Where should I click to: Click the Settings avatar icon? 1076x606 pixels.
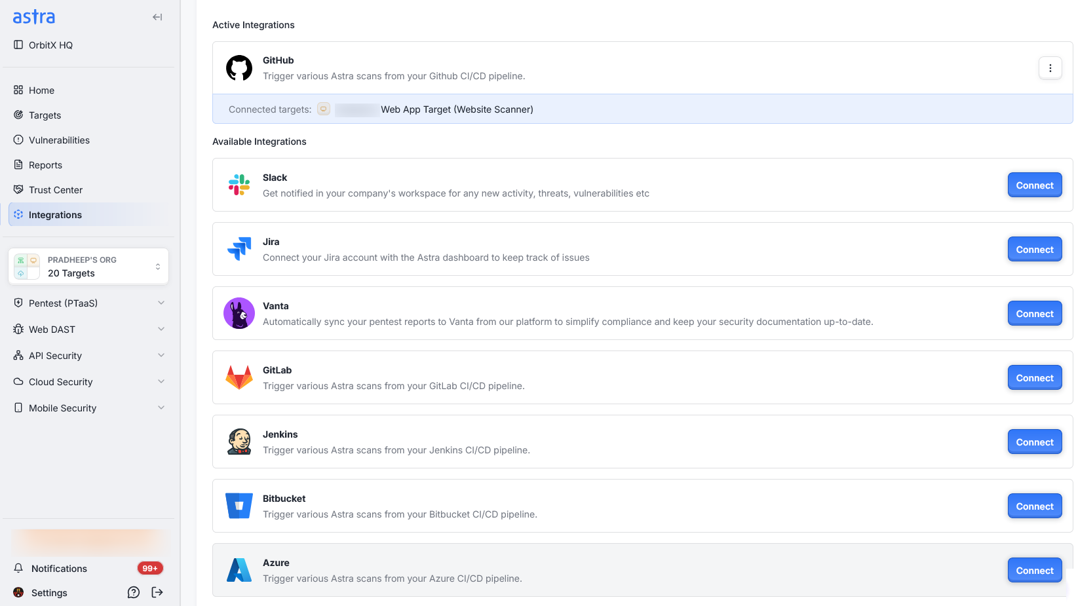coord(18,592)
